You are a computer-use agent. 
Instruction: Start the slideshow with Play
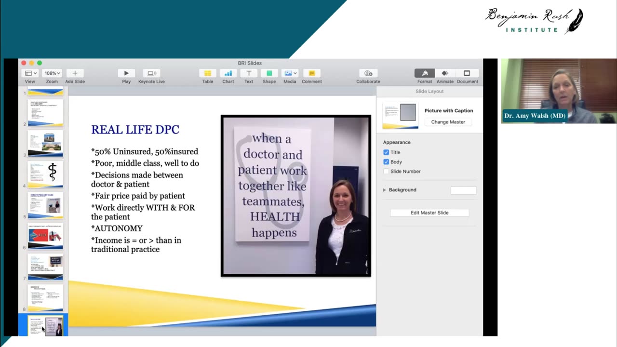(x=126, y=73)
